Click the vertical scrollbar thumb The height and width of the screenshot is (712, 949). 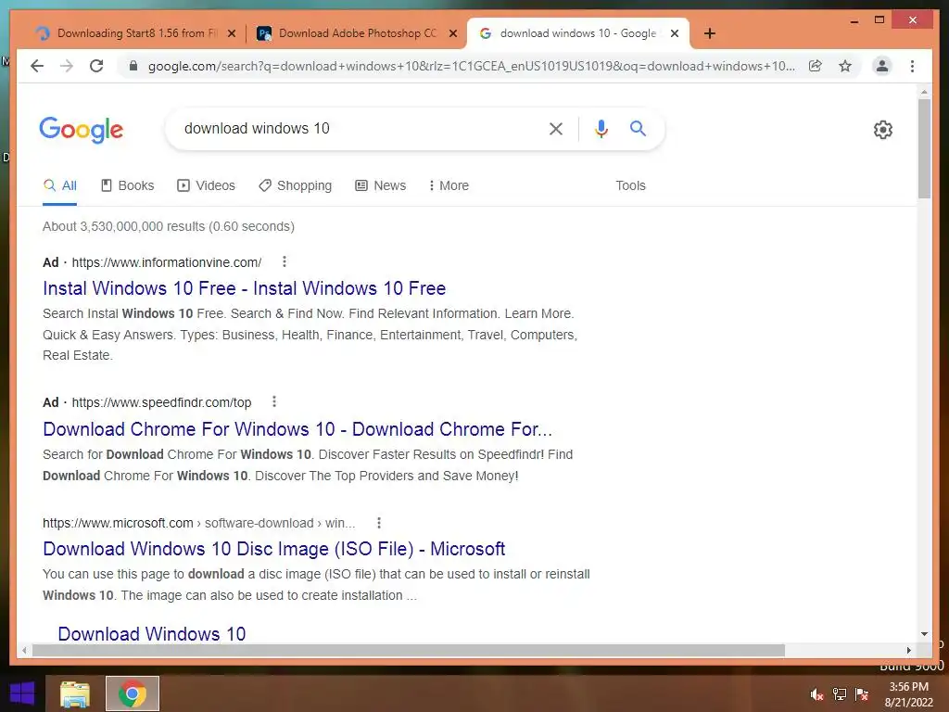click(x=924, y=148)
